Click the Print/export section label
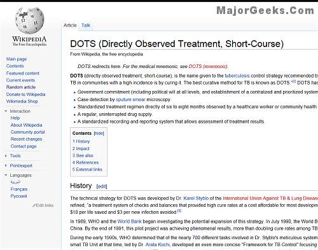The height and width of the screenshot is (250, 318). tap(21, 165)
